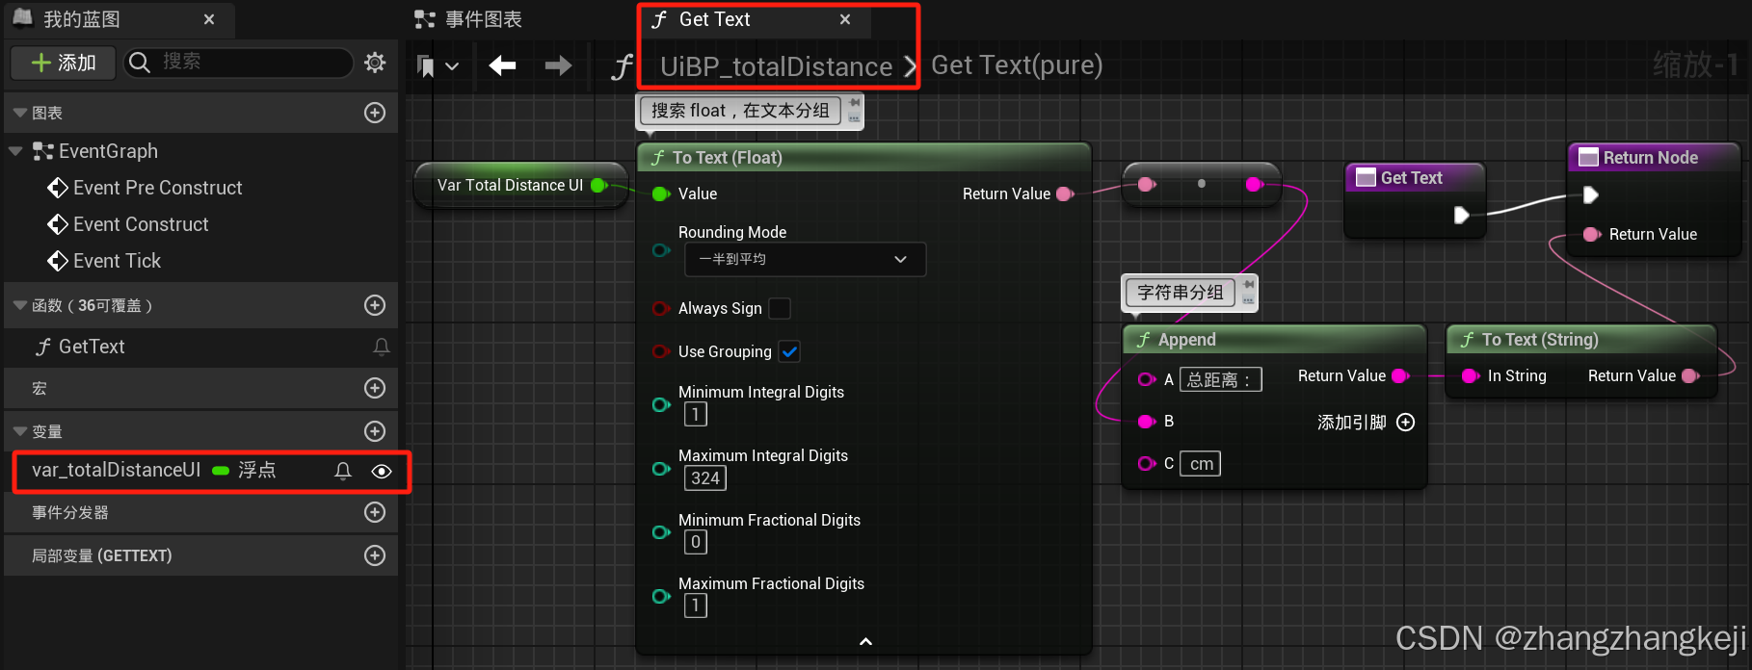Click the Append node B pin
This screenshot has height=670, width=1752.
(1147, 422)
